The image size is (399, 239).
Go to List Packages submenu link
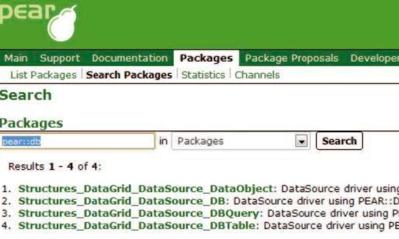(44, 75)
